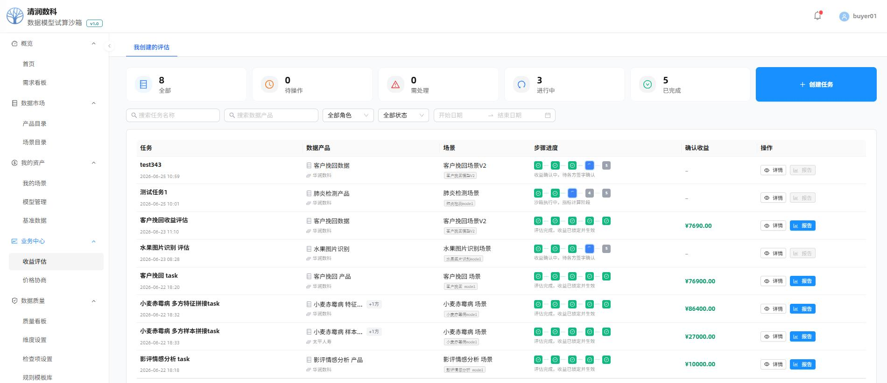Click the 结束日期 date field
The image size is (887, 383).
518,115
